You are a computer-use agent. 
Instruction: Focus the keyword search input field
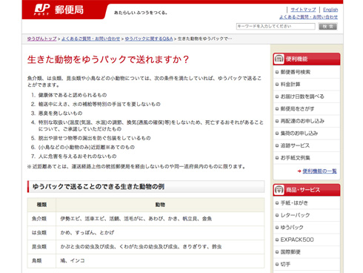pos(276,26)
